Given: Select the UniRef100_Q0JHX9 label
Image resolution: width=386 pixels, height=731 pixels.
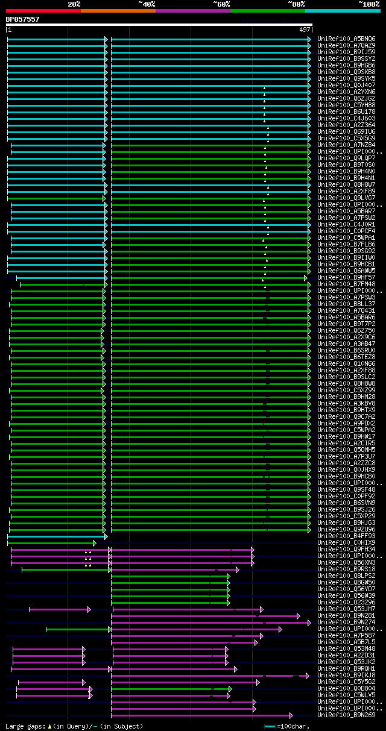Looking at the screenshot, I should click(x=346, y=469).
